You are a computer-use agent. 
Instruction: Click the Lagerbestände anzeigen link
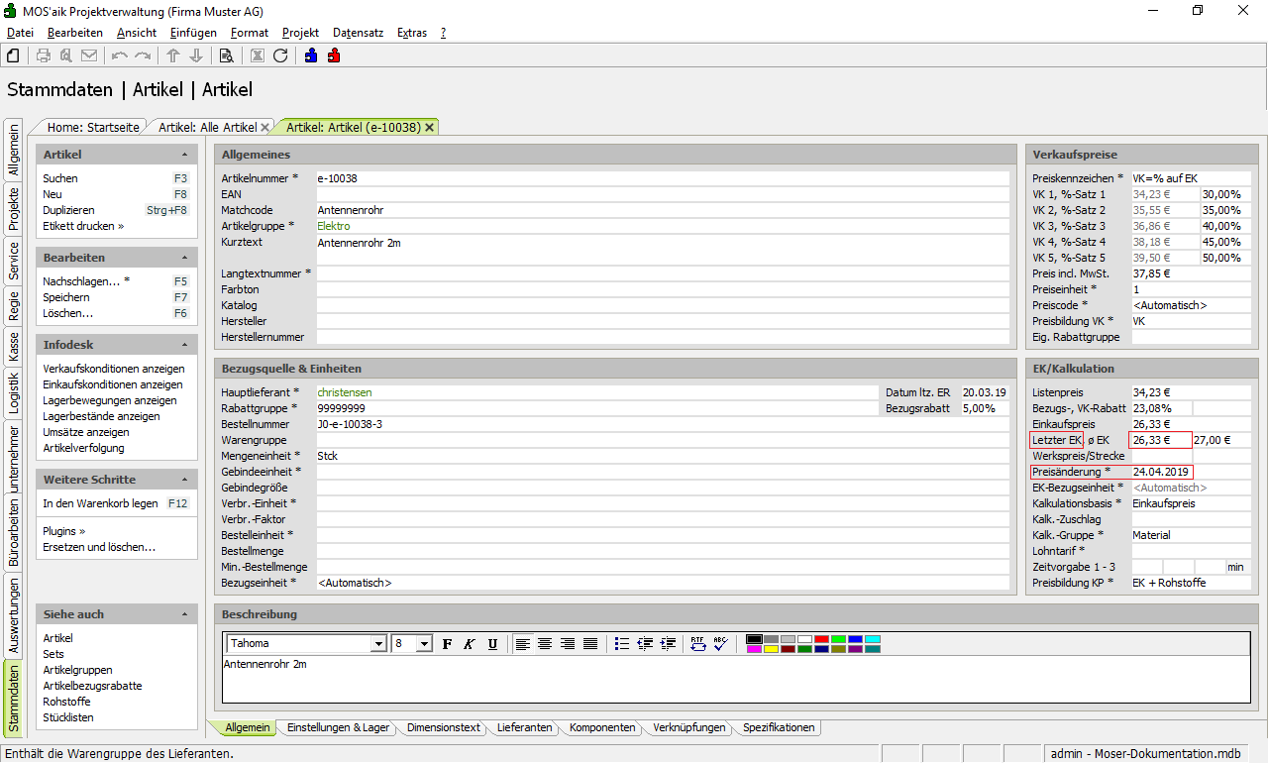[109, 416]
